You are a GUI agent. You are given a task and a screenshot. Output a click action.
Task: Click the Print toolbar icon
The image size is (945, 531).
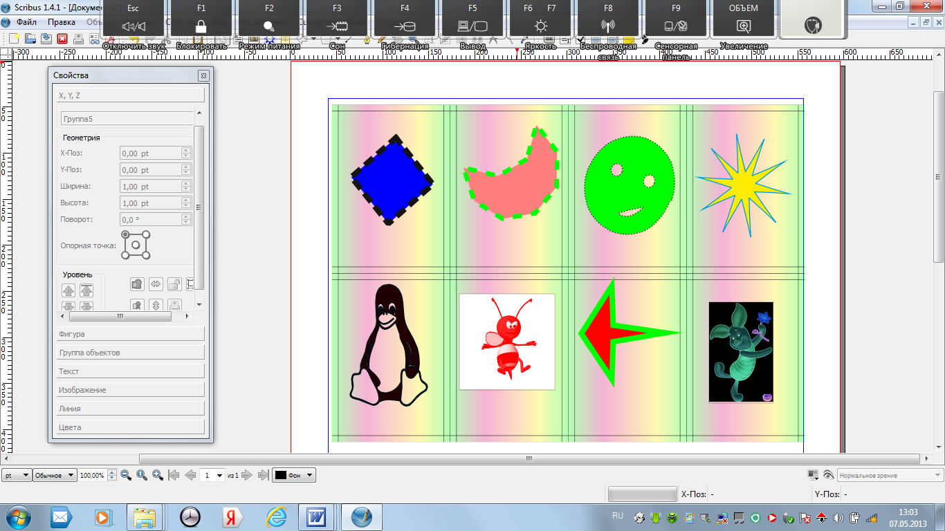pos(78,39)
